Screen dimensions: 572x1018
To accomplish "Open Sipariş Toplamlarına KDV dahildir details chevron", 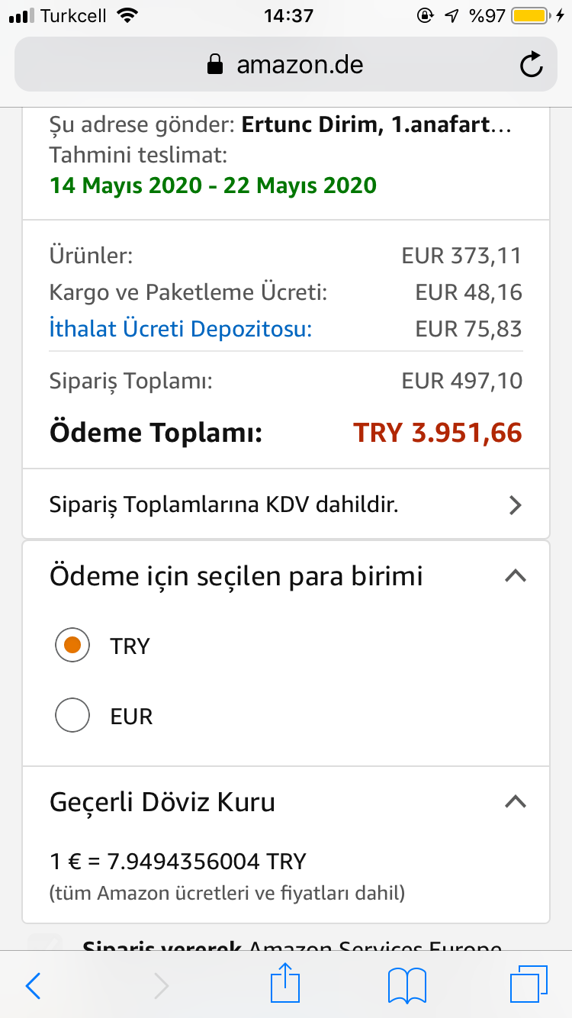I will coord(516,504).
